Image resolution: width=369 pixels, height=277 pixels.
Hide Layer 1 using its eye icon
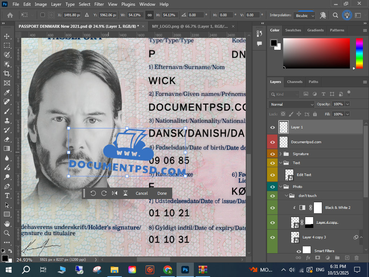272,127
